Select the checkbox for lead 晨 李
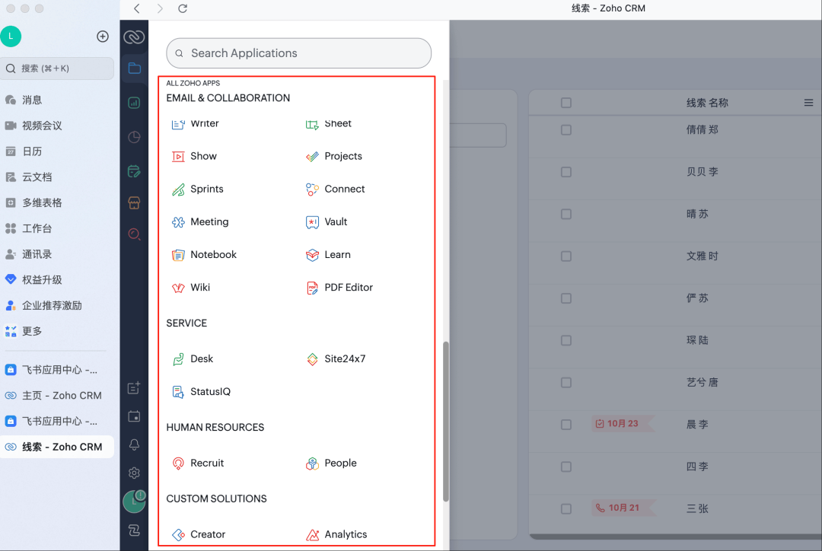This screenshot has height=551, width=822. coord(566,425)
